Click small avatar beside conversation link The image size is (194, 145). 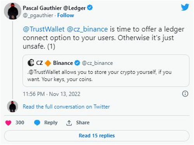(x=12, y=107)
